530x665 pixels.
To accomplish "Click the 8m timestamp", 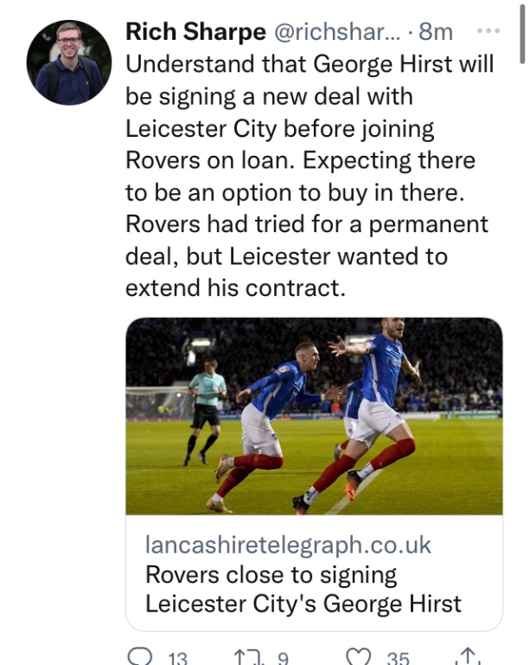I will pyautogui.click(x=435, y=32).
